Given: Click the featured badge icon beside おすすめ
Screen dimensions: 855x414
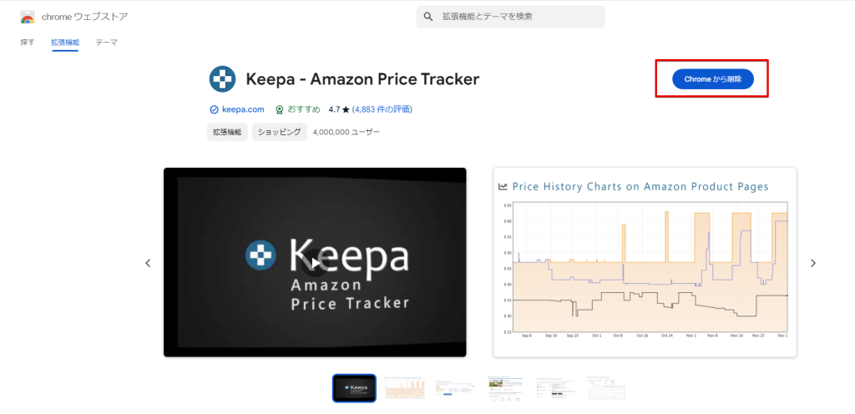Looking at the screenshot, I should tap(279, 109).
